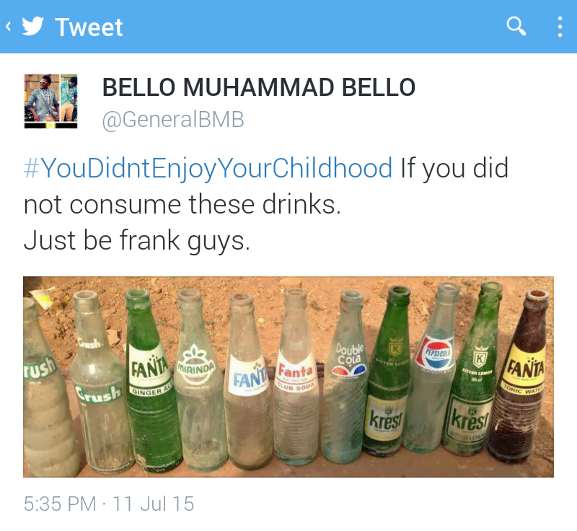Click the Tweet header title
Screen dimensions: 577x531
89,27
